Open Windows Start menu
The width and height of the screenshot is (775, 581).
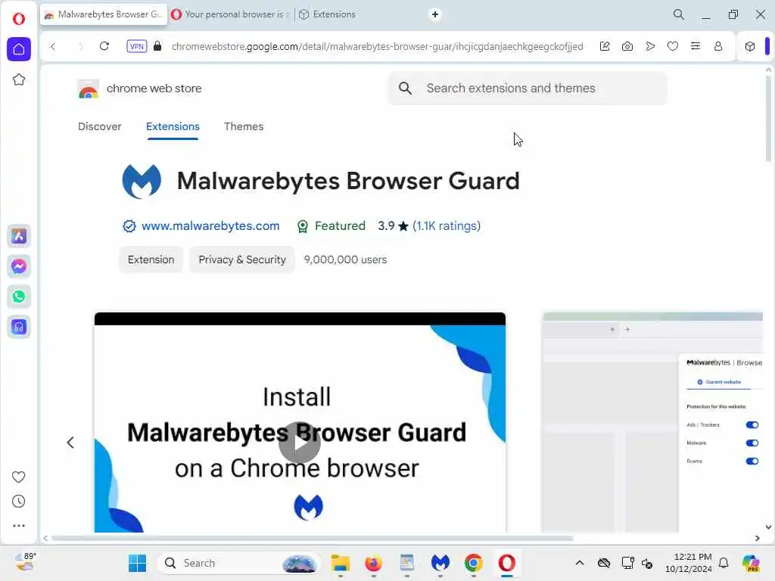pyautogui.click(x=137, y=563)
